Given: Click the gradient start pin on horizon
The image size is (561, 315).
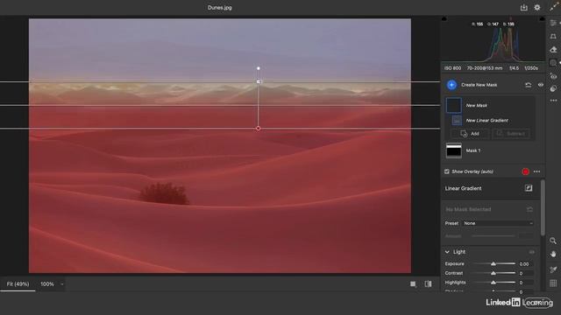Looking at the screenshot, I should click(x=259, y=81).
